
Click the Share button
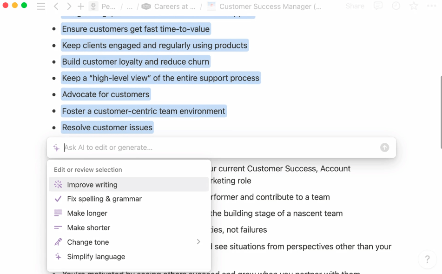[355, 7]
